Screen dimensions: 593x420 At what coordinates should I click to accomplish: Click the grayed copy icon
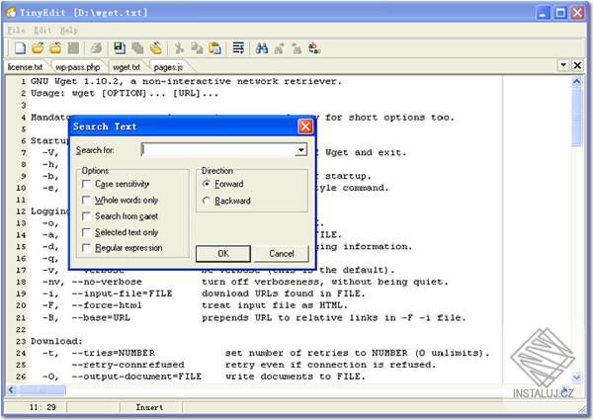(x=197, y=48)
